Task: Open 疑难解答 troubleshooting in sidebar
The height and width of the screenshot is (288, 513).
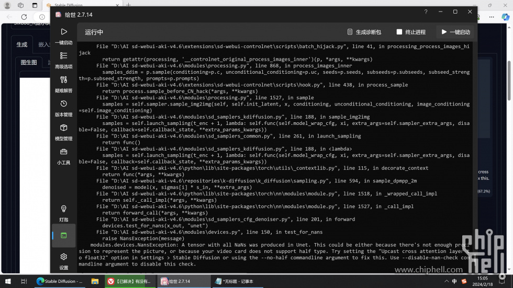Action: click(63, 84)
